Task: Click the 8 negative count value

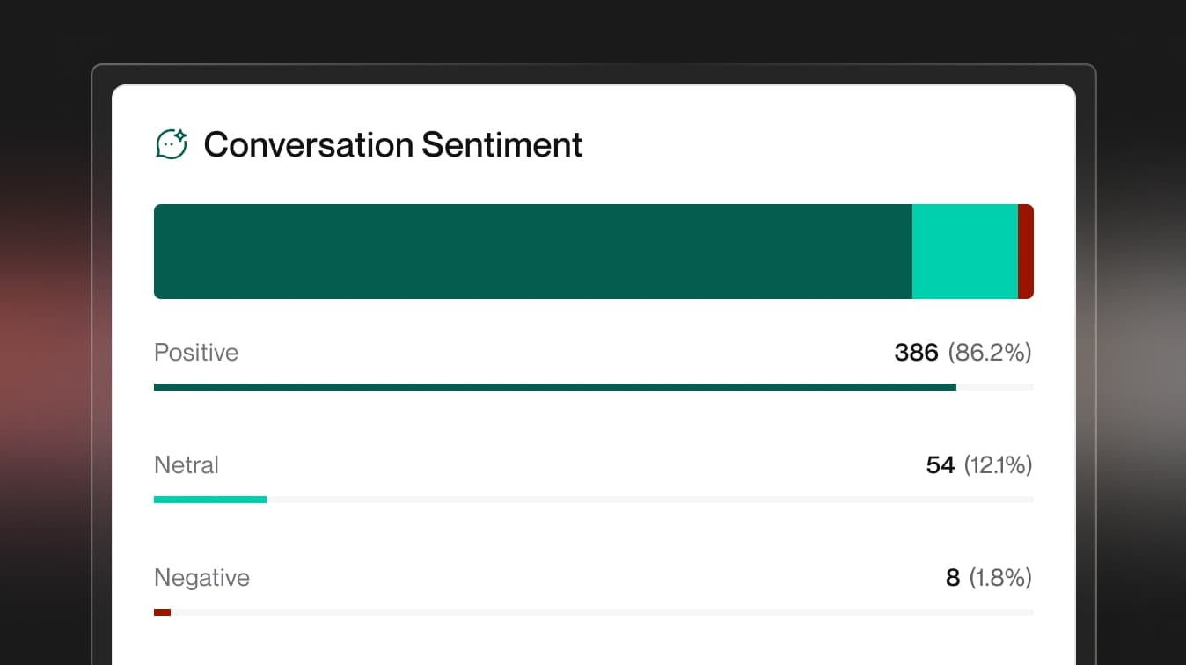Action: point(952,578)
